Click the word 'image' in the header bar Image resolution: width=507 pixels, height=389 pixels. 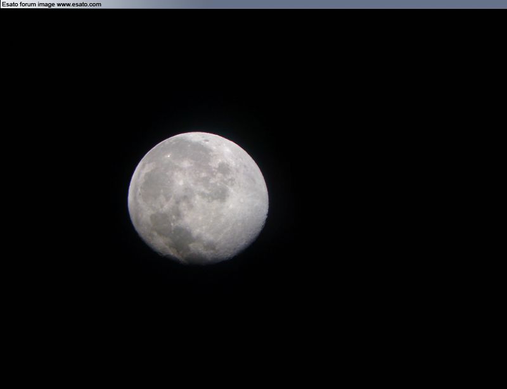[x=47, y=4]
